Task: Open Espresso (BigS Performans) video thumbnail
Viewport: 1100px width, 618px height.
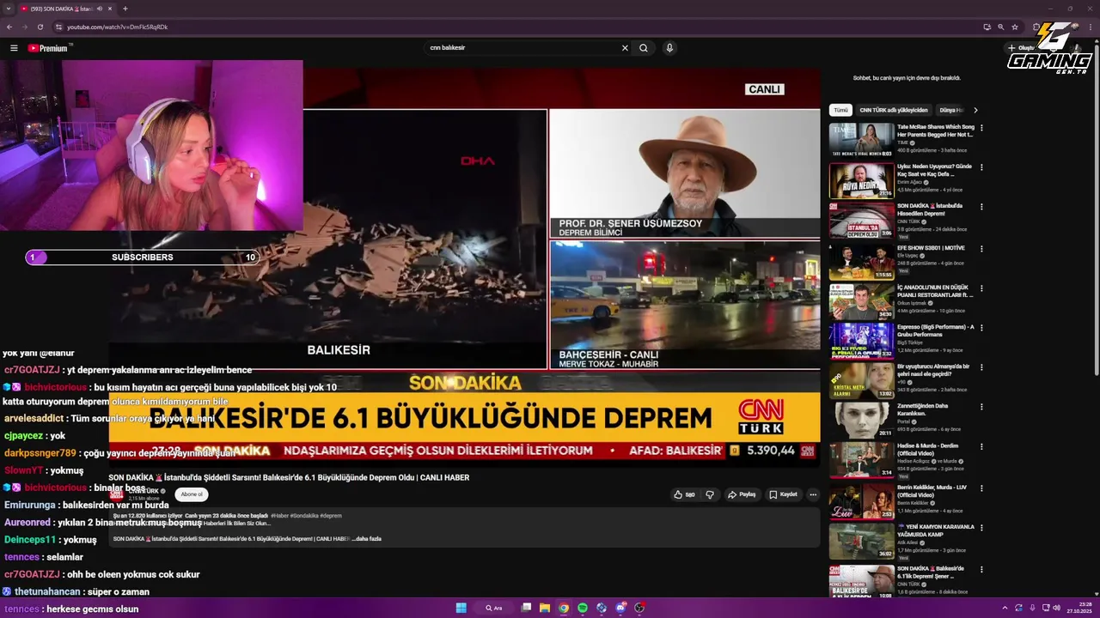Action: click(861, 341)
